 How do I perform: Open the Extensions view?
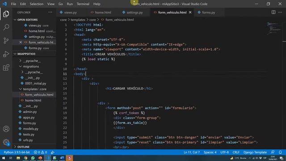point(6,68)
